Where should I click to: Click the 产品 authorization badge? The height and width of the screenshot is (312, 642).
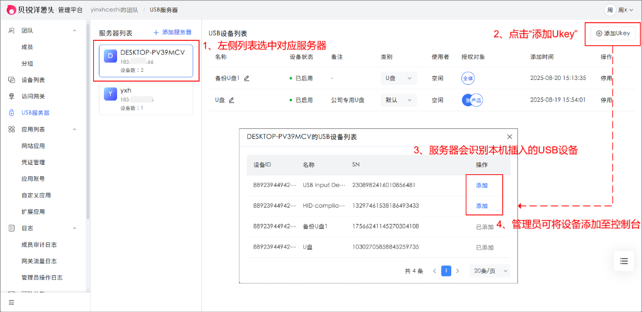point(476,100)
